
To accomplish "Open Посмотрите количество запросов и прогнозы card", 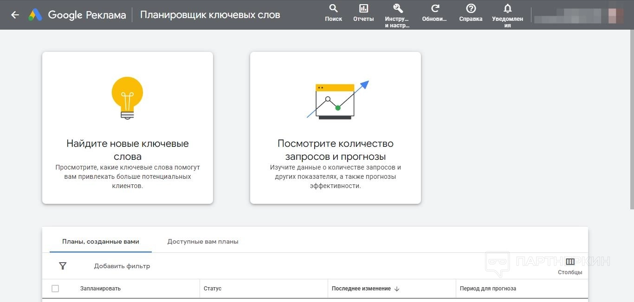I will pyautogui.click(x=335, y=128).
